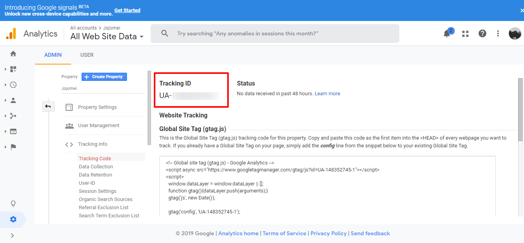Expand the Acquisition section arrow
This screenshot has width=524, height=243.
tap(5, 116)
